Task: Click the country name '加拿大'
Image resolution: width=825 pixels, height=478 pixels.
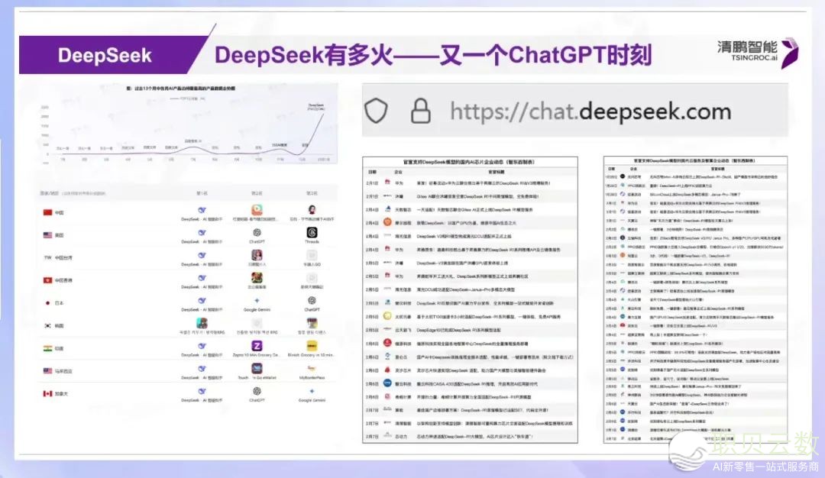Action: point(62,394)
